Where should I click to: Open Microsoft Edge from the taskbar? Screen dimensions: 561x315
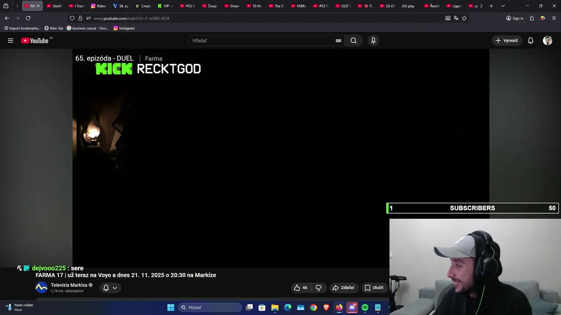(288, 308)
